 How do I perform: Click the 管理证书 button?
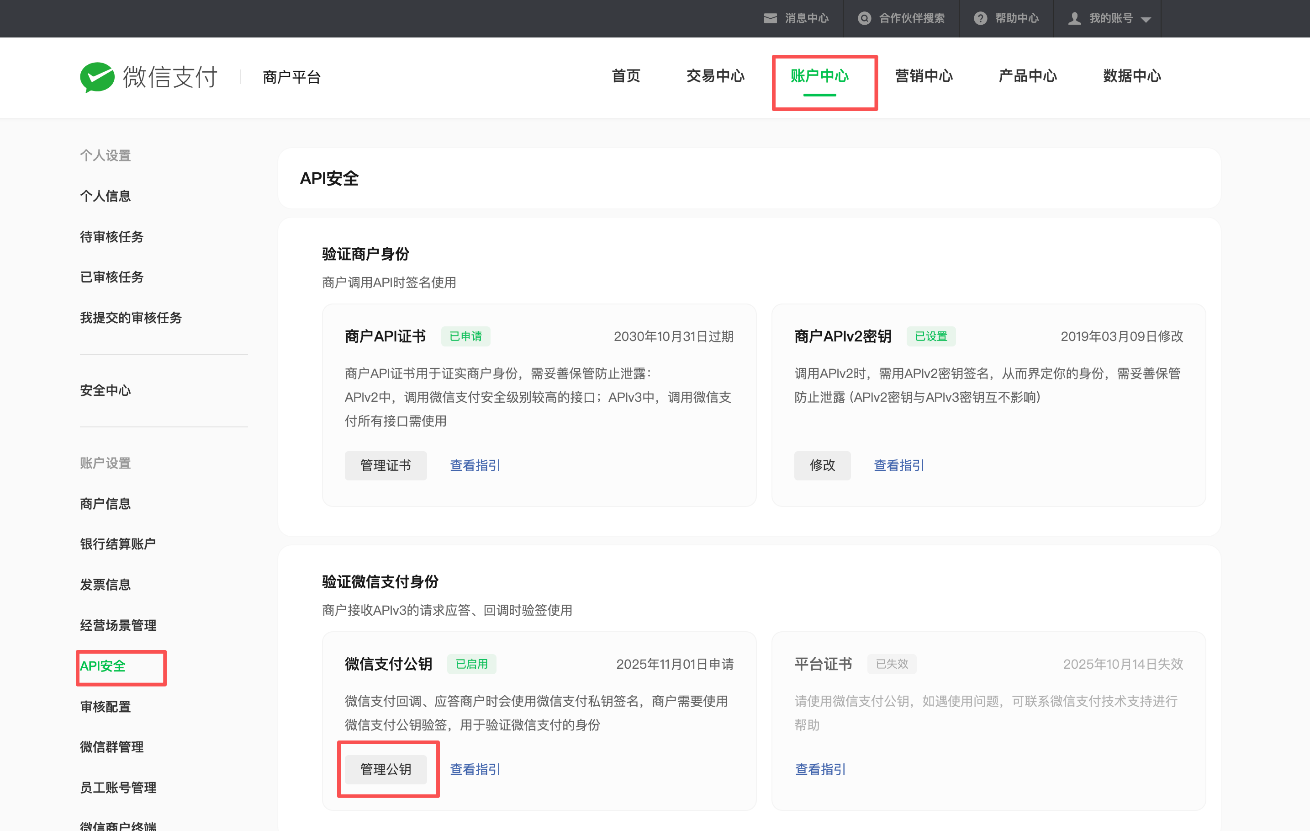point(385,466)
